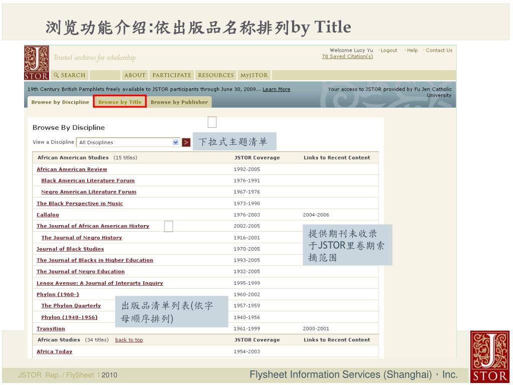Click the Welcome Lucy Yu text

(351, 51)
